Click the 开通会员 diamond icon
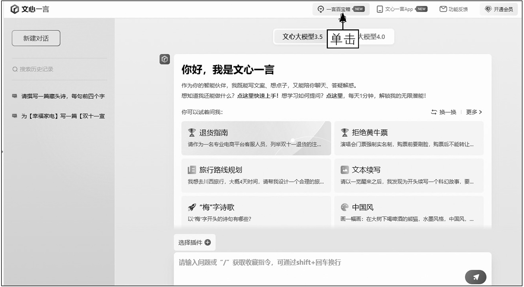 (488, 9)
